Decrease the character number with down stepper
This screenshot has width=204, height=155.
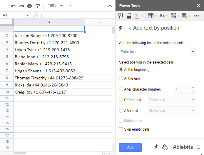193,91
